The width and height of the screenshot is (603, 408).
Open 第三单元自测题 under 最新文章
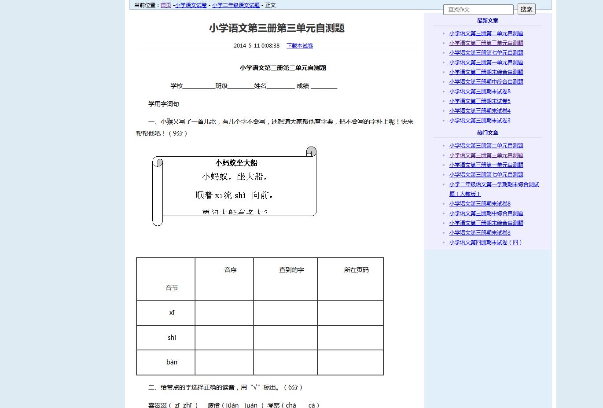coord(486,43)
